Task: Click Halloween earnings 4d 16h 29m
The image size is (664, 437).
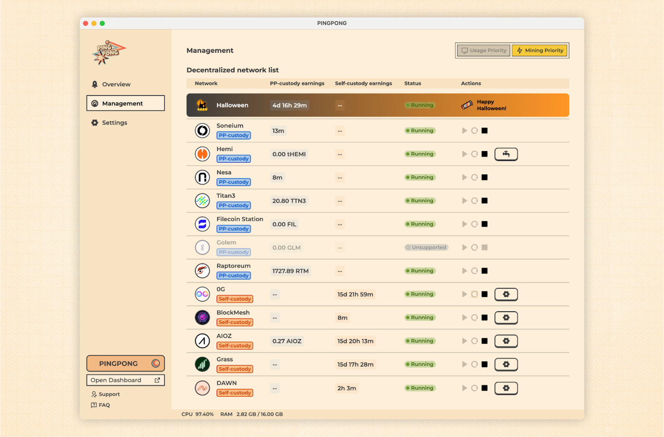Action: coord(290,105)
